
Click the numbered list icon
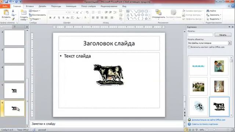click(99, 12)
